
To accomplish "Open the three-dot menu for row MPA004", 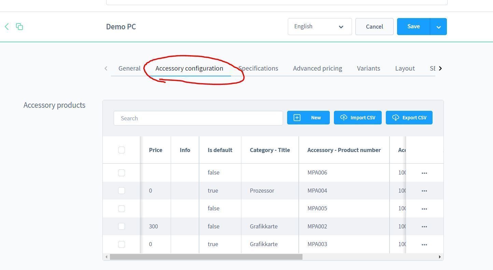I will 424,191.
